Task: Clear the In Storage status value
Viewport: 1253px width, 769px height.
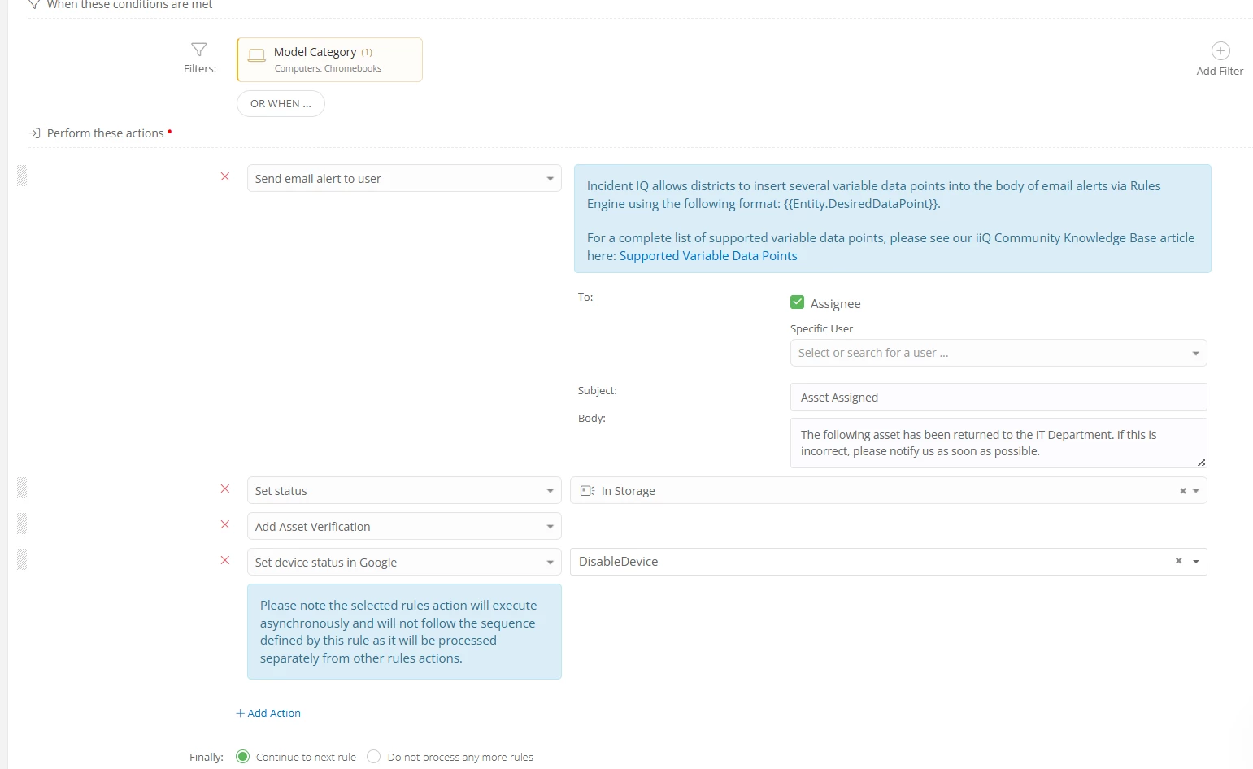Action: (x=1182, y=491)
